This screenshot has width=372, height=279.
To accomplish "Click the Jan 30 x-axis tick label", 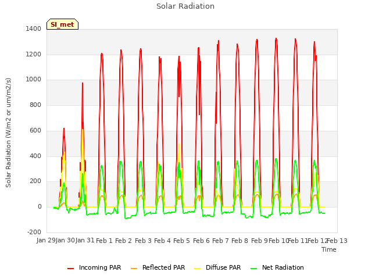I will [x=65, y=241].
